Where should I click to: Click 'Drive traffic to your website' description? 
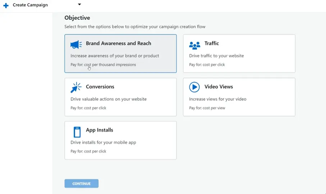[x=216, y=56]
